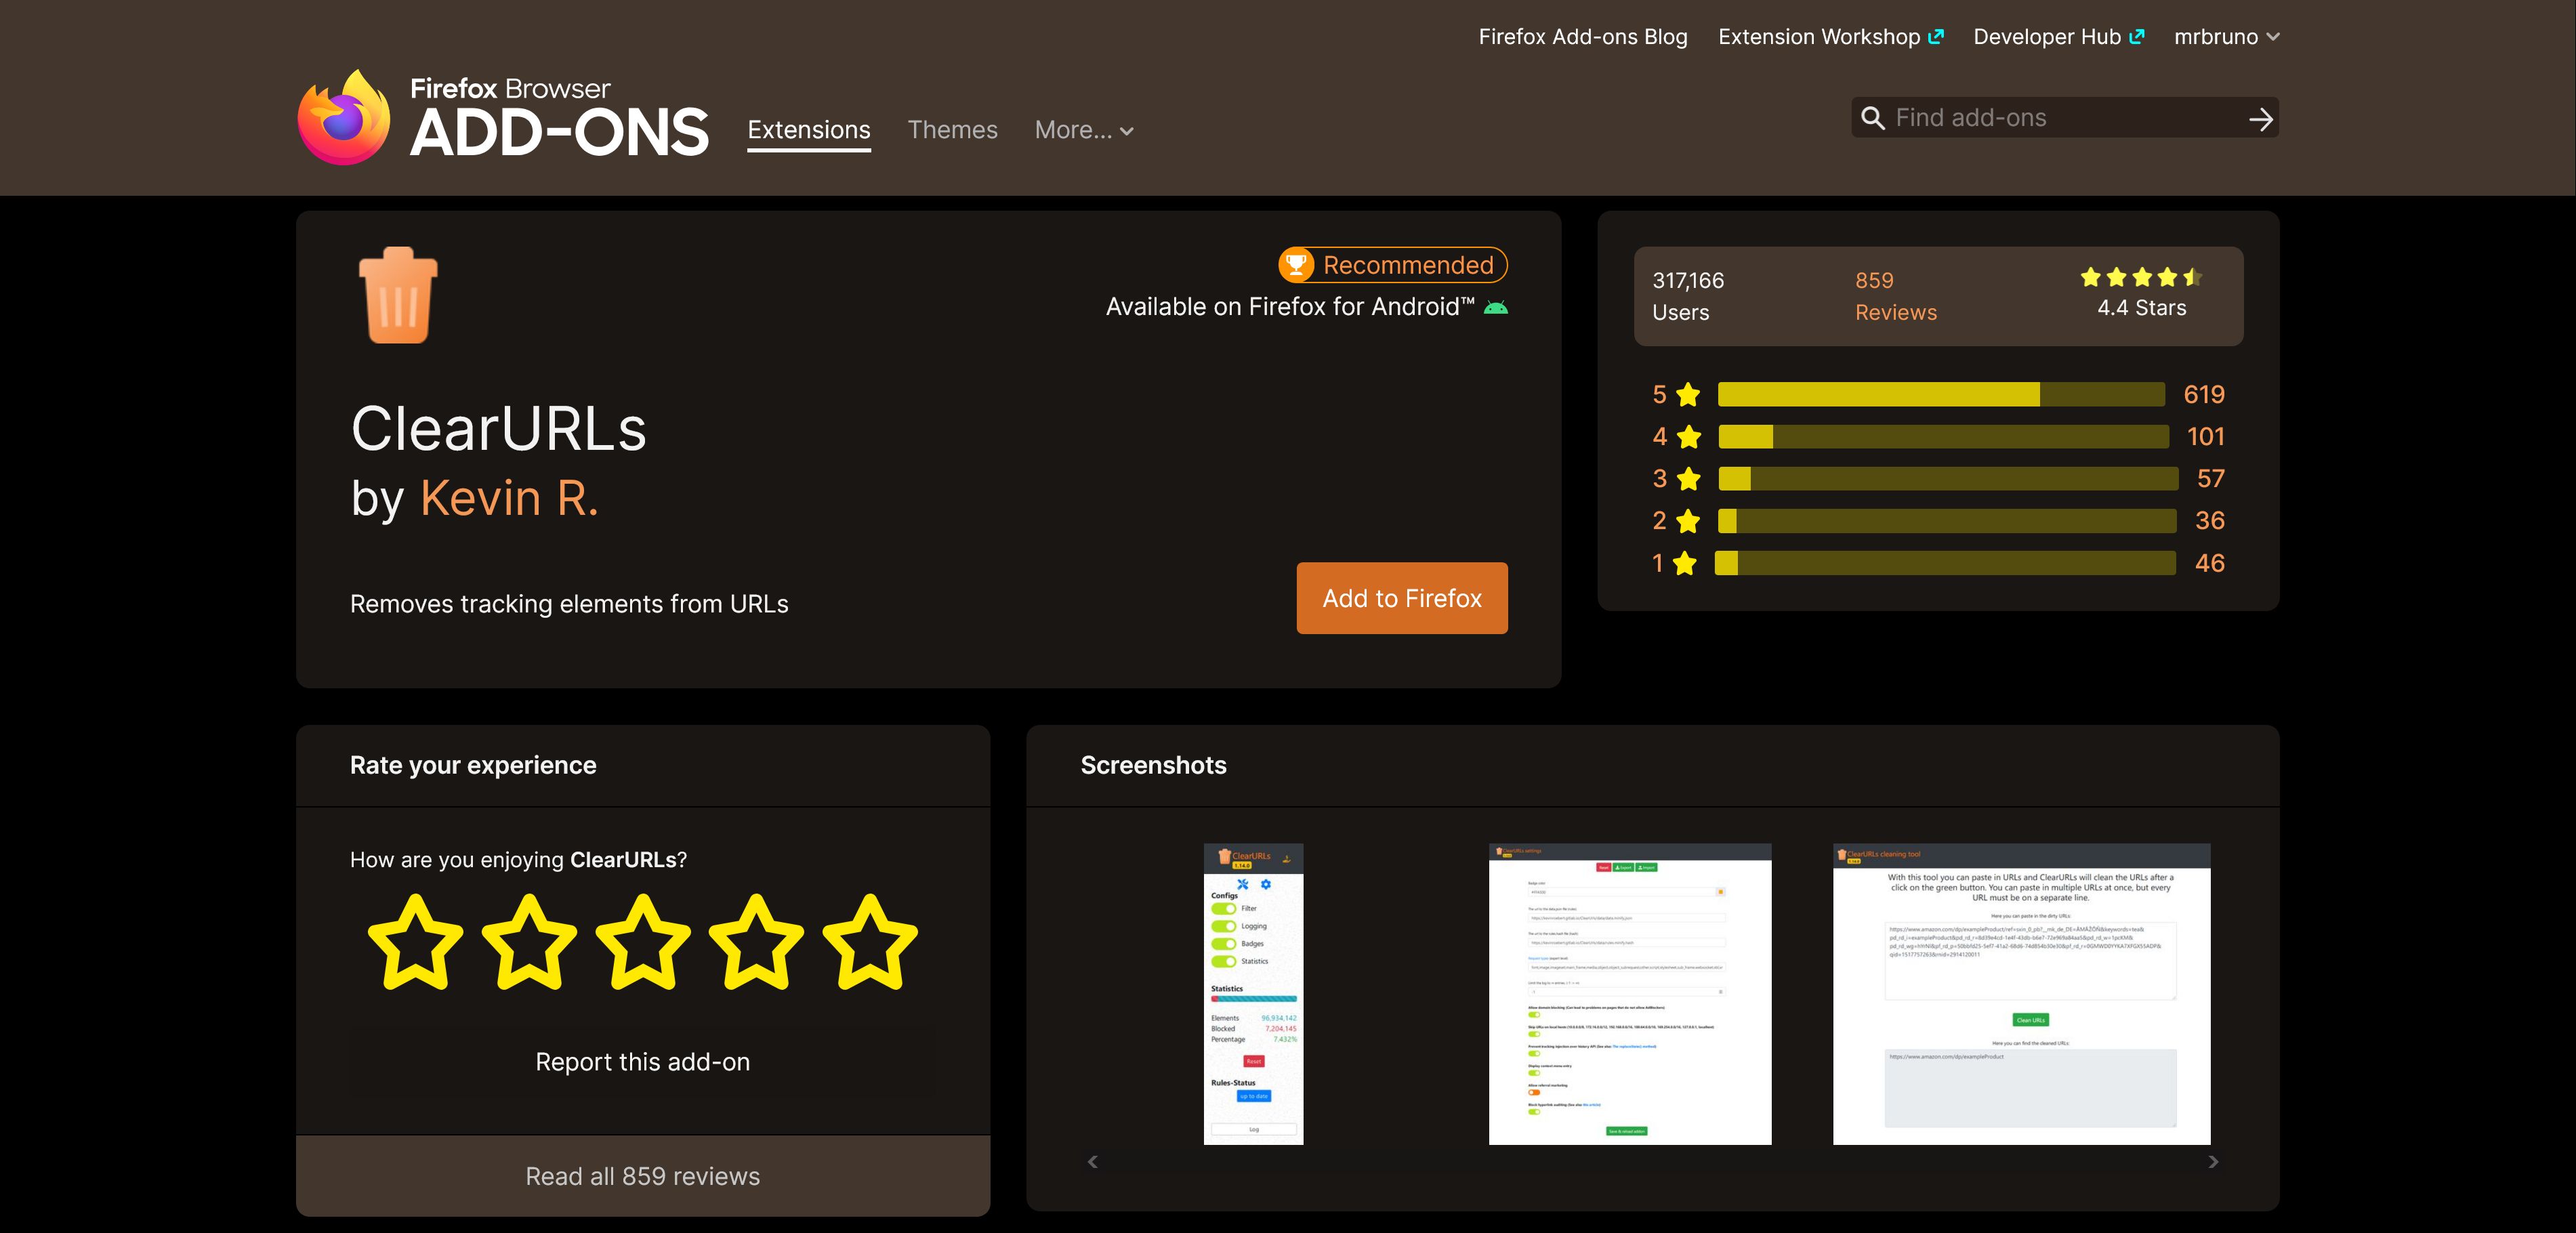Open the Extensions tab
Screen dimensions: 2576x1233
coord(809,130)
